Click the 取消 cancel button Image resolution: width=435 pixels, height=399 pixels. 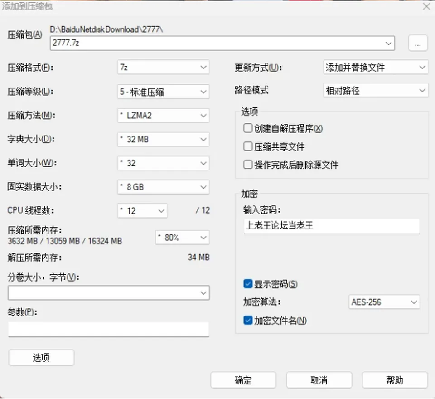(x=319, y=380)
